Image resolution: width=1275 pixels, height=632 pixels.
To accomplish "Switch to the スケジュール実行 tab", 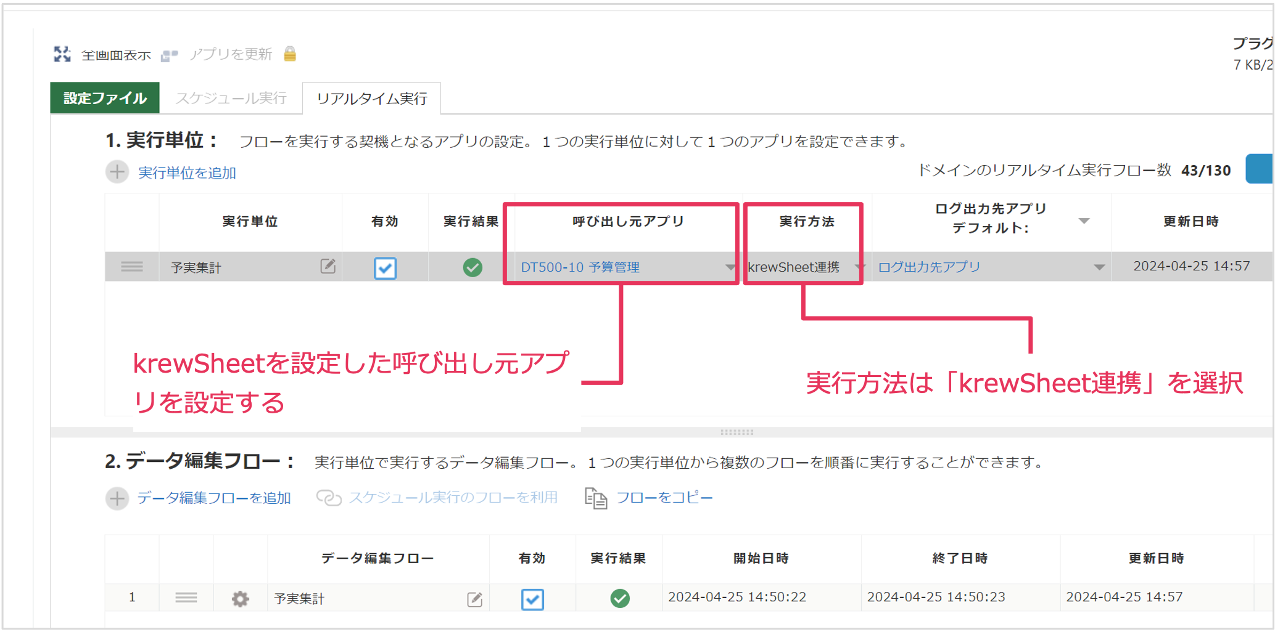I will (x=231, y=98).
